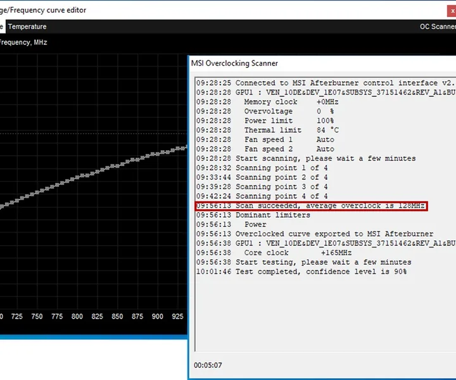456x380 pixels.
Task: Select the 'Thermal limit 84 °C' log entry
Action: pos(267,130)
